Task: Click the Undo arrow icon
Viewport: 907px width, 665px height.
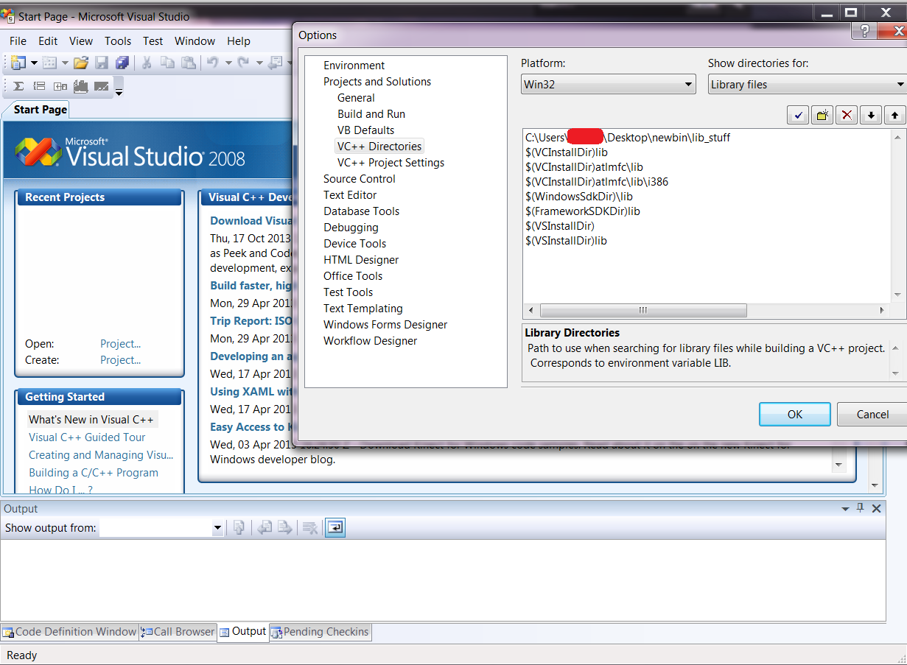Action: (x=213, y=63)
